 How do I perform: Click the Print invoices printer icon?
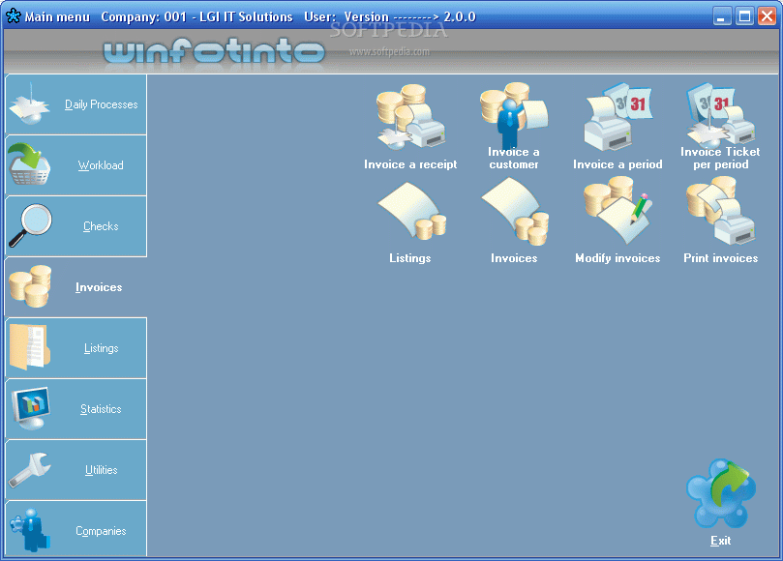click(721, 212)
